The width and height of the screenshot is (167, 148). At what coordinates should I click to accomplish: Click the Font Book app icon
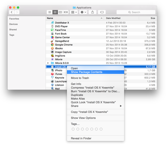point(52,34)
